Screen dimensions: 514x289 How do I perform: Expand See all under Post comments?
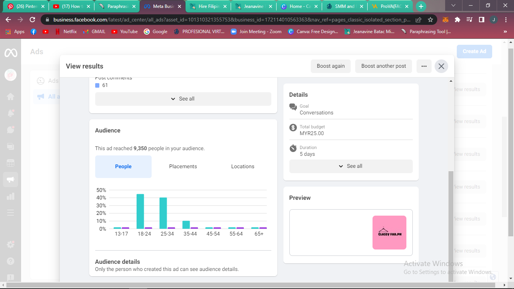pyautogui.click(x=183, y=99)
